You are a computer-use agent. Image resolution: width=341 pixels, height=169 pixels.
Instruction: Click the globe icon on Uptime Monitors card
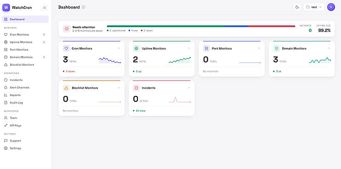click(x=136, y=48)
